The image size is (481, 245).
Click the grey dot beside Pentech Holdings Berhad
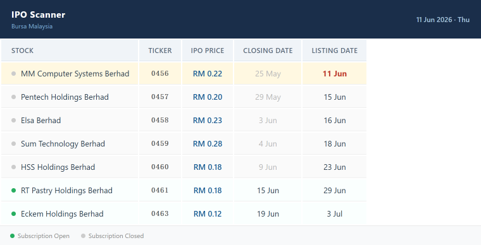pos(13,97)
